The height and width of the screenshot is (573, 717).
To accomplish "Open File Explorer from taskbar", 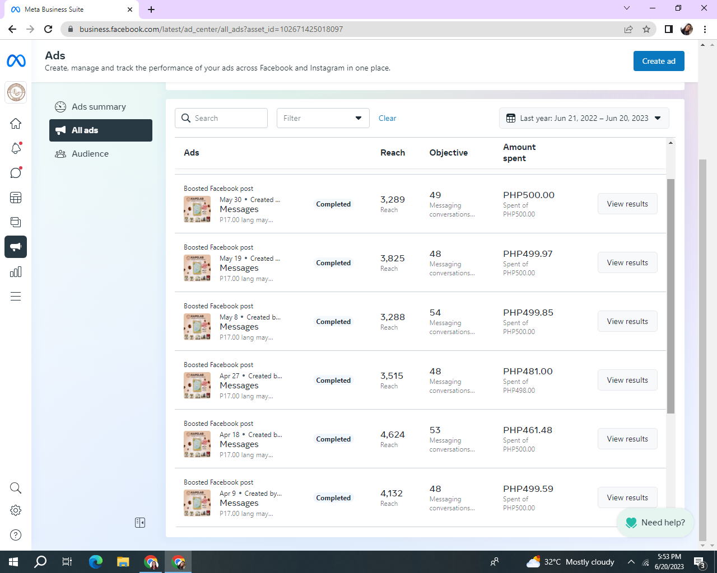I will [x=123, y=562].
